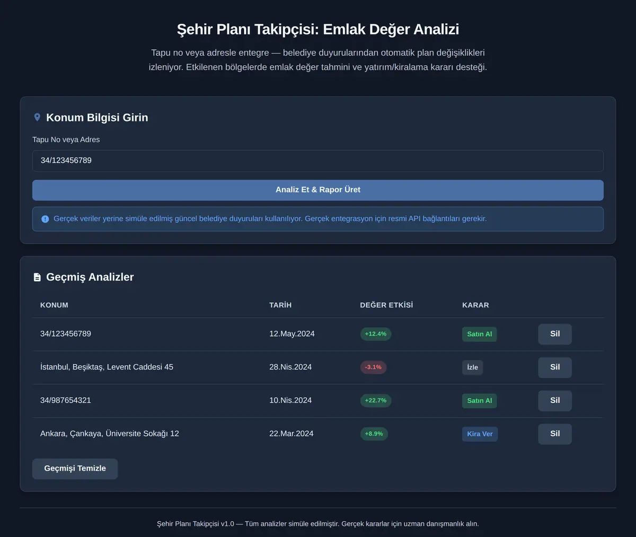Viewport: 636px width, 537px height.
Task: Select İstanbul, Beşiktaş, Levent Caddesi 45 cell
Action: (x=107, y=367)
